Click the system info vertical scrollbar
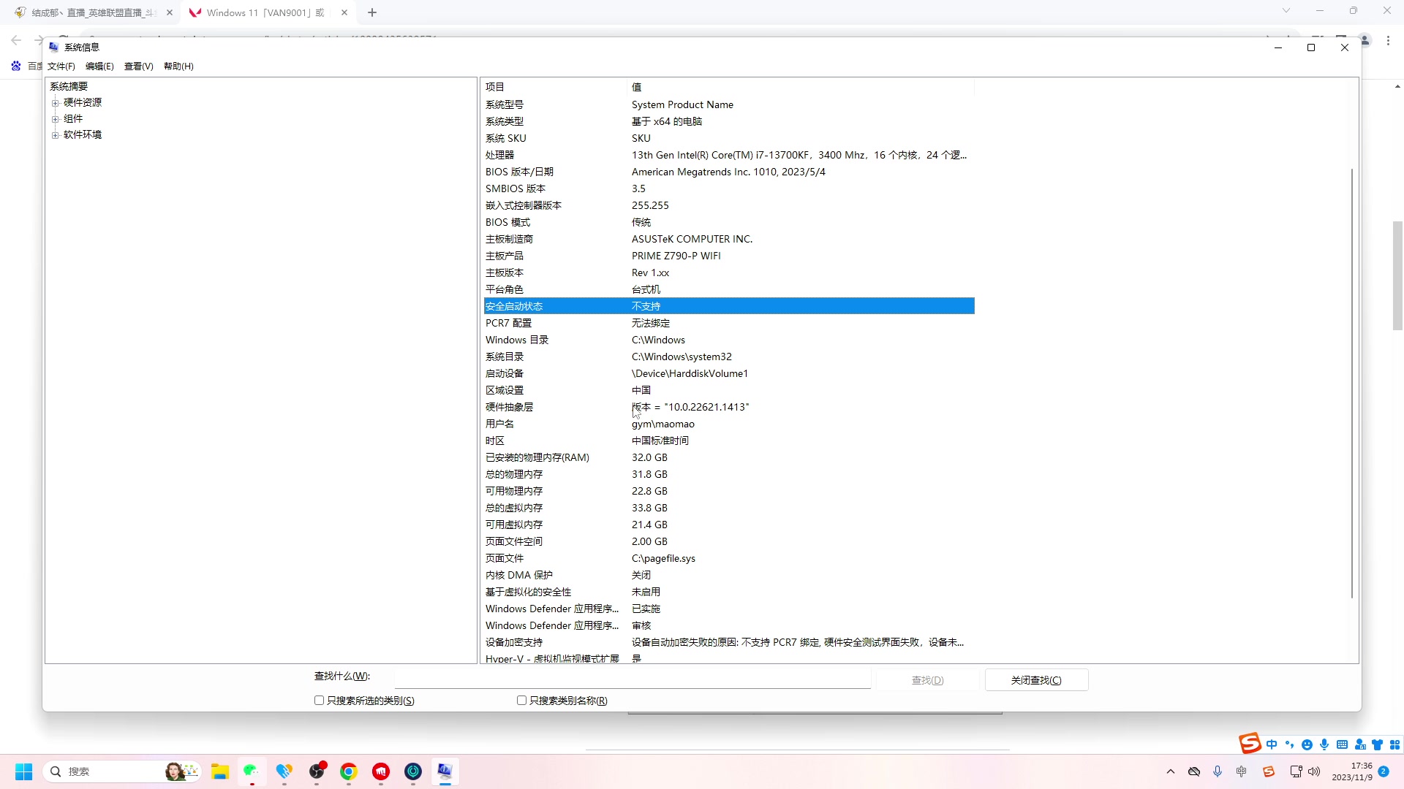The height and width of the screenshot is (789, 1404). [1352, 383]
